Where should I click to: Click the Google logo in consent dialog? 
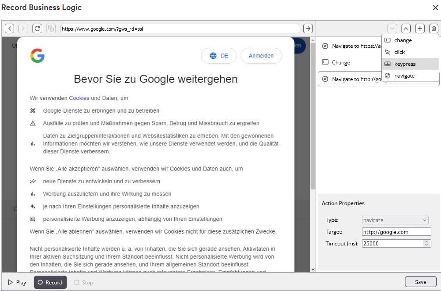(x=37, y=56)
